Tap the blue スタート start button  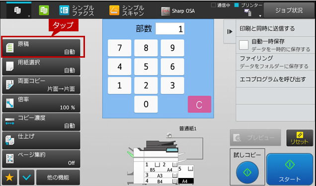(290, 169)
